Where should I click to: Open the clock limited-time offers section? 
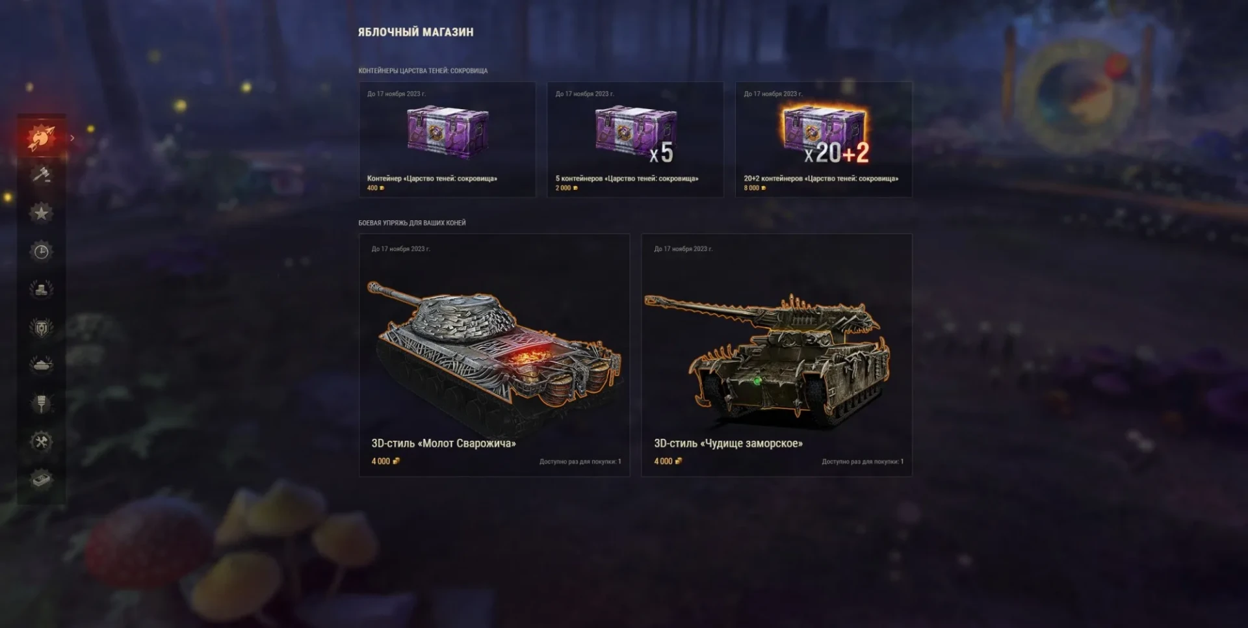click(x=41, y=252)
